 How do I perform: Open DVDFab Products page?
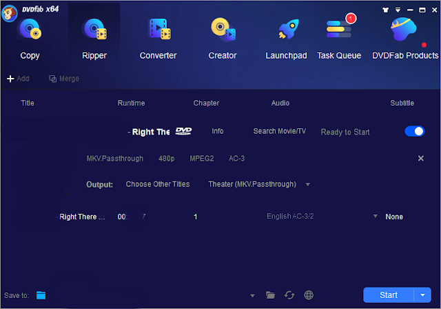coord(405,39)
